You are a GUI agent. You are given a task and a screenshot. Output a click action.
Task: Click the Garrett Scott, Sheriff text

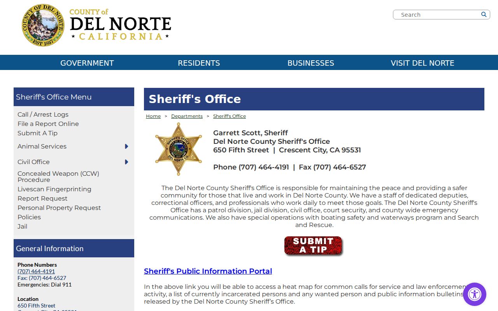[251, 133]
